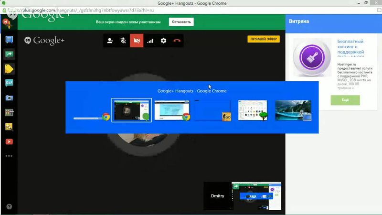Click the invite people icon

point(110,41)
